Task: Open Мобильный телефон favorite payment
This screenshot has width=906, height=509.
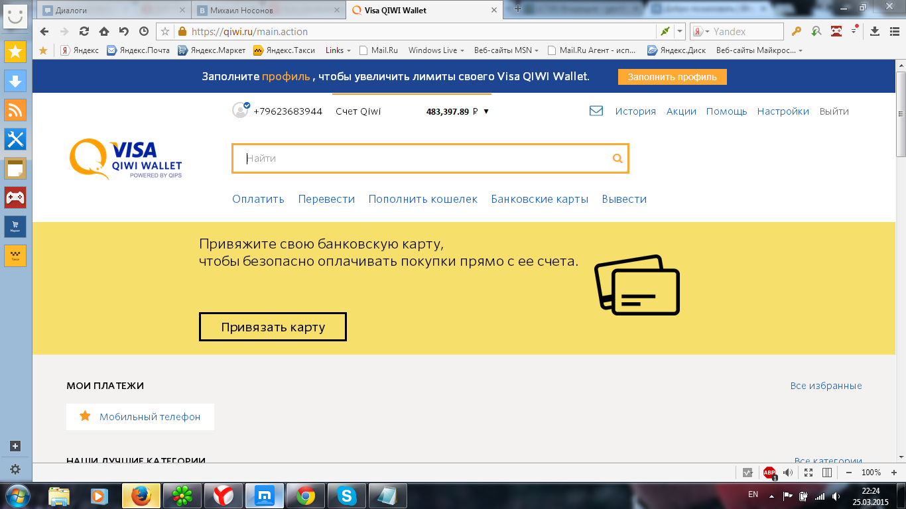Action: coord(140,417)
